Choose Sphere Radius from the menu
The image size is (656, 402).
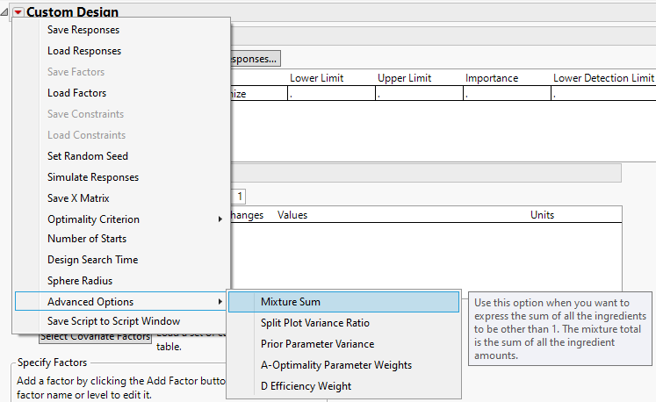[80, 281]
